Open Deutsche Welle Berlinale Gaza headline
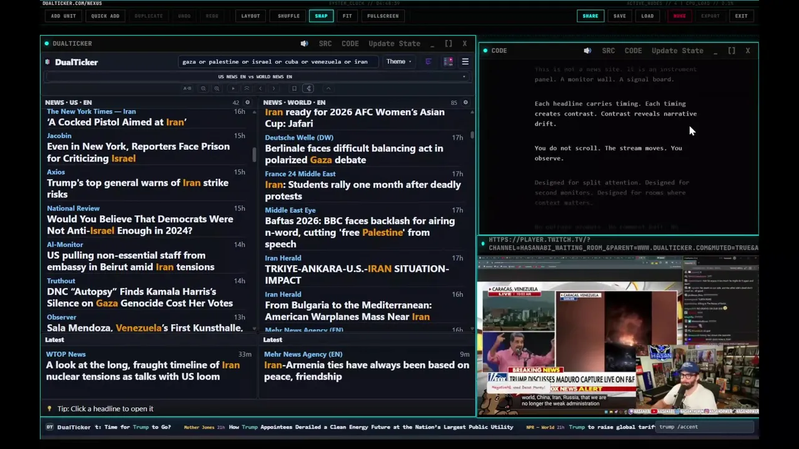This screenshot has width=799, height=449. [x=354, y=154]
